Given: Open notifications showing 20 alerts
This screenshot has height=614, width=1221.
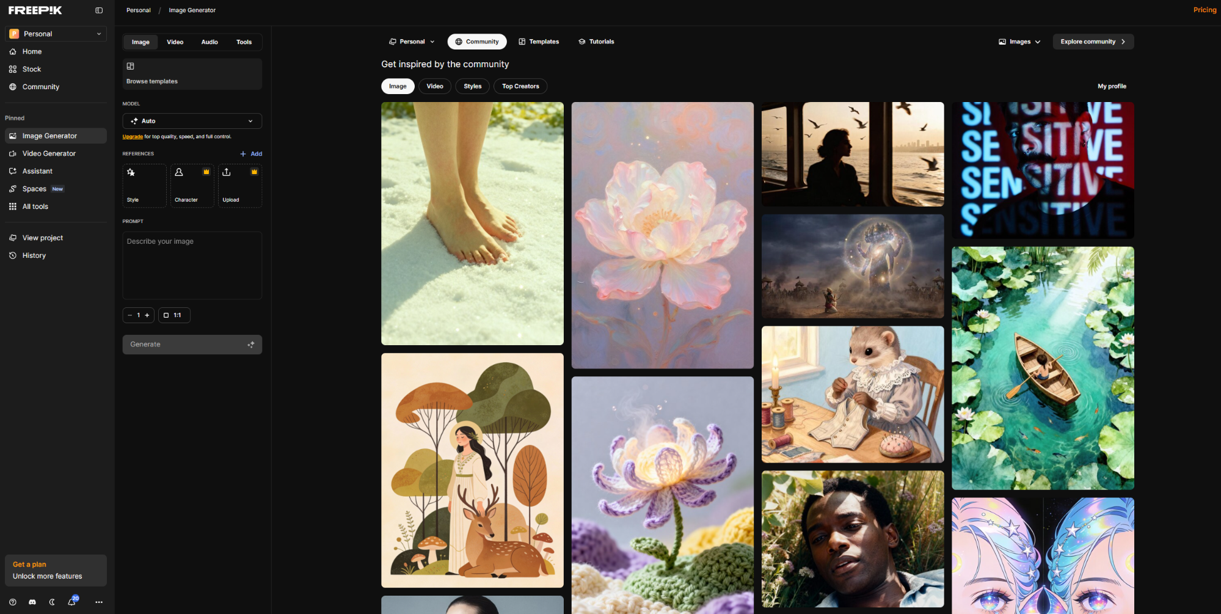Looking at the screenshot, I should tap(71, 602).
